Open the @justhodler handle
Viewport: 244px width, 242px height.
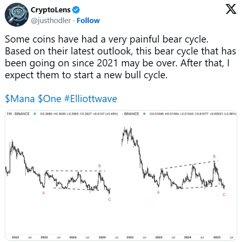tap(51, 21)
